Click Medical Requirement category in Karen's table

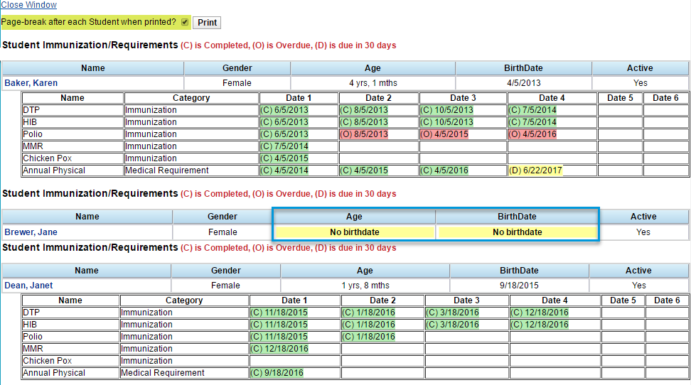pos(166,170)
